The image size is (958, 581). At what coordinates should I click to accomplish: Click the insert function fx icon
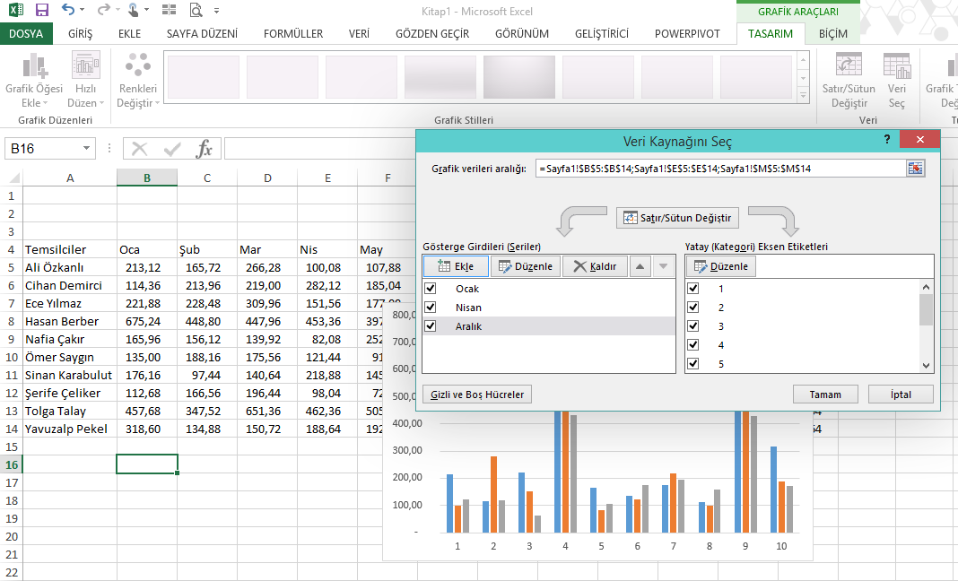click(x=205, y=149)
